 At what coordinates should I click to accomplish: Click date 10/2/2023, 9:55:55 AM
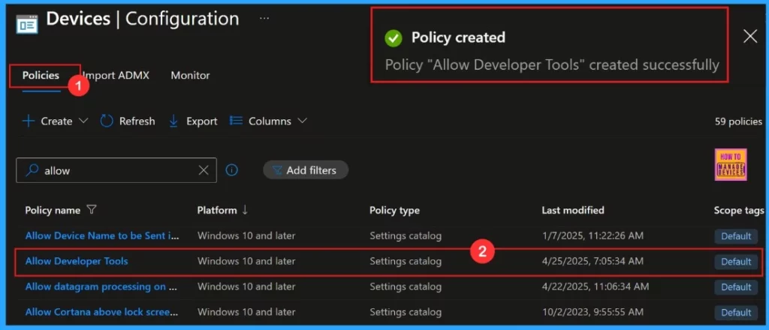point(592,312)
